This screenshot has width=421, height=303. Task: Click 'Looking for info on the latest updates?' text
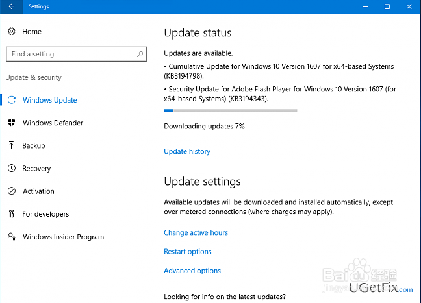pos(225,297)
